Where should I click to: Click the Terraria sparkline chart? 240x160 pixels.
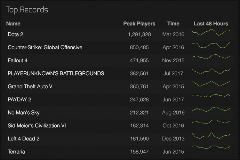[x=211, y=147]
